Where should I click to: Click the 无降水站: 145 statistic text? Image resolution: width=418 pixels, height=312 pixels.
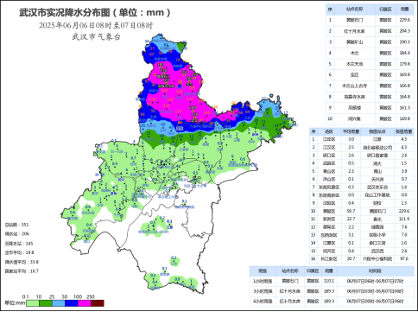(19, 244)
